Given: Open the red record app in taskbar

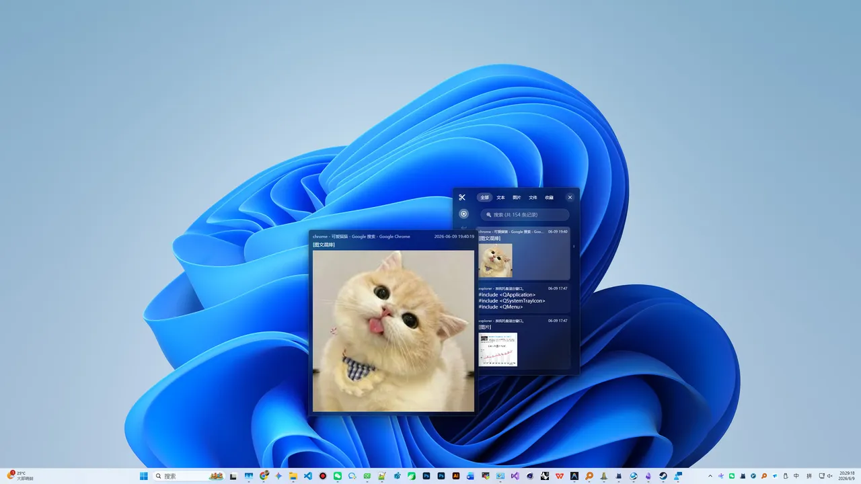Looking at the screenshot, I should (x=322, y=476).
